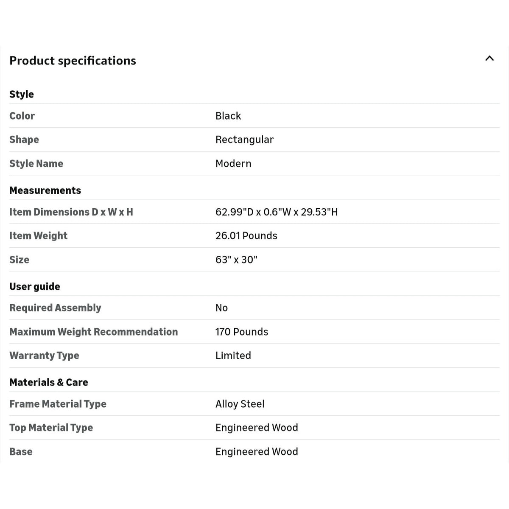The height and width of the screenshot is (509, 509).
Task: Click the 26.01 Pounds weight value
Action: [246, 235]
